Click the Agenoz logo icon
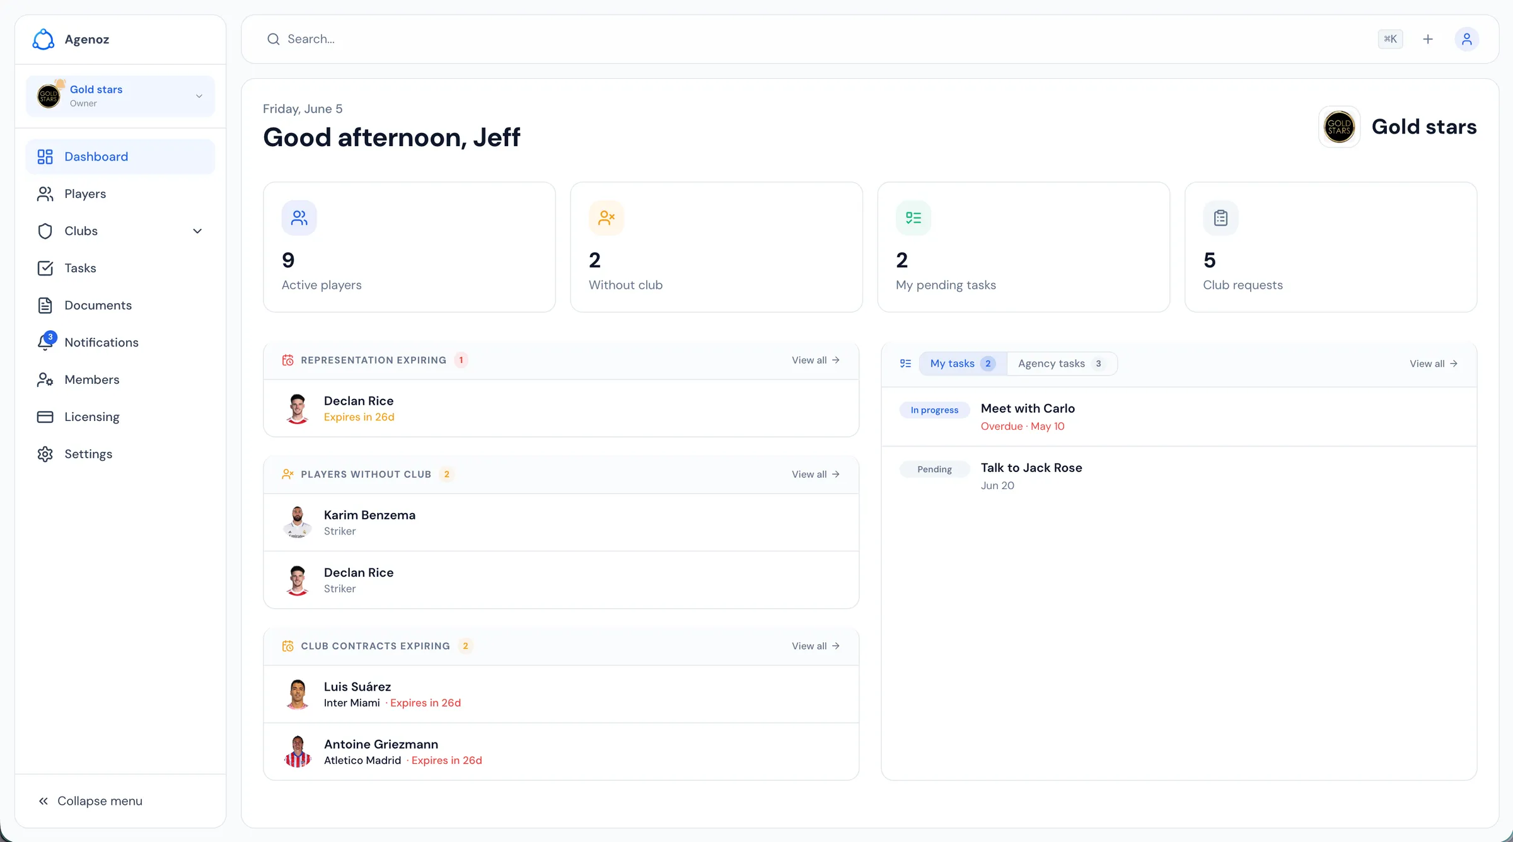Viewport: 1513px width, 842px height. (x=43, y=39)
